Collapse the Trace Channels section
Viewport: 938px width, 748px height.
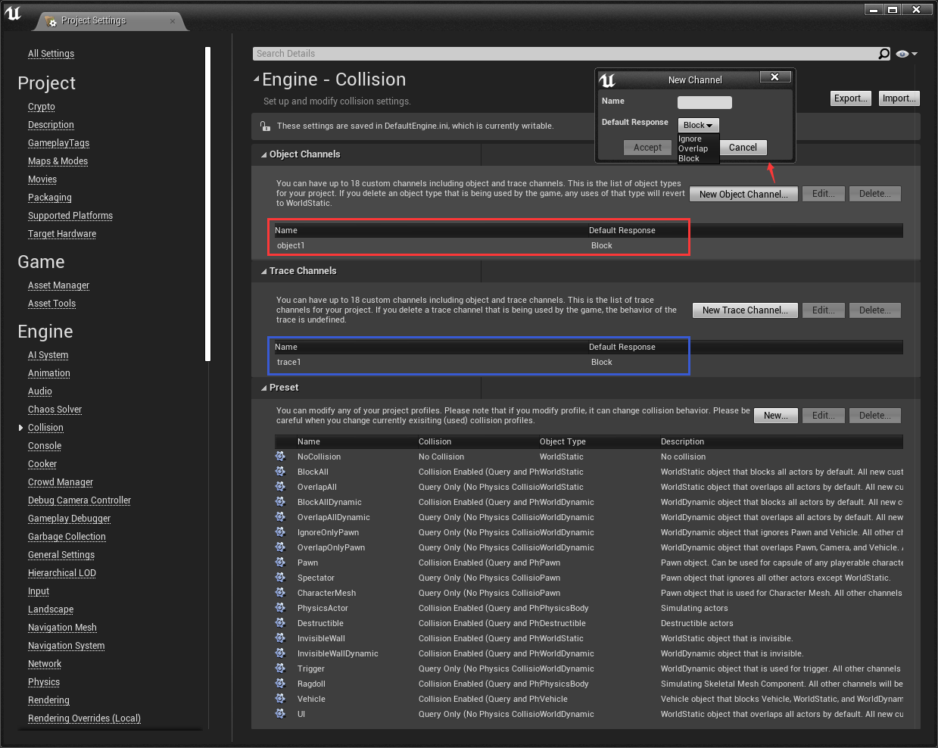(x=263, y=271)
